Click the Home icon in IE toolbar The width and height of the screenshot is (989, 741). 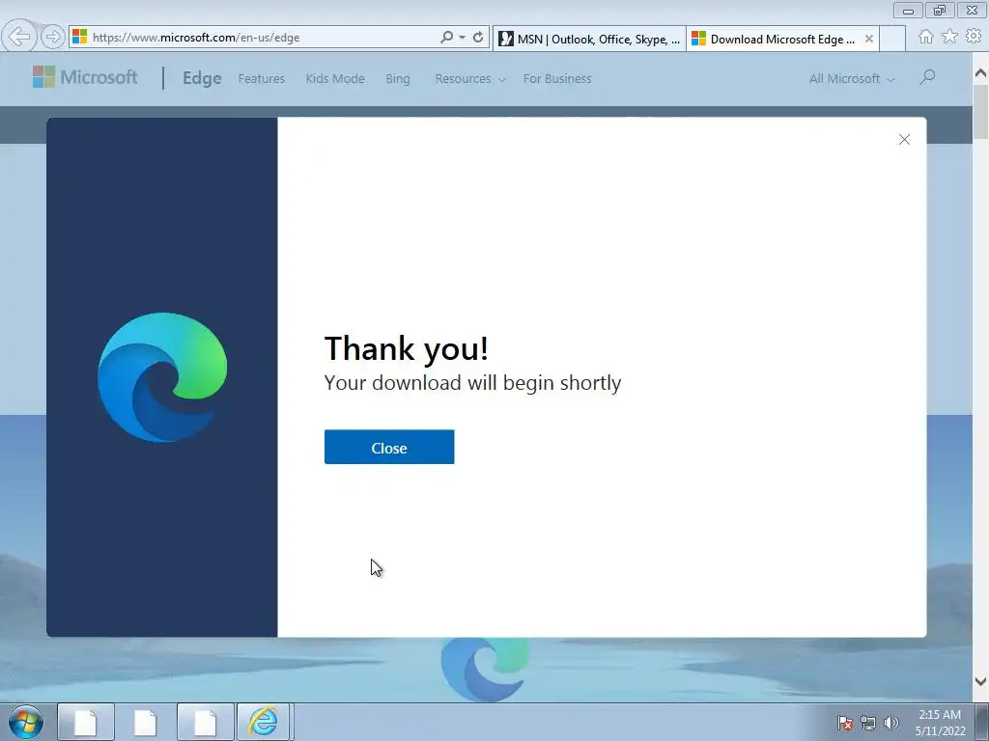click(x=926, y=37)
